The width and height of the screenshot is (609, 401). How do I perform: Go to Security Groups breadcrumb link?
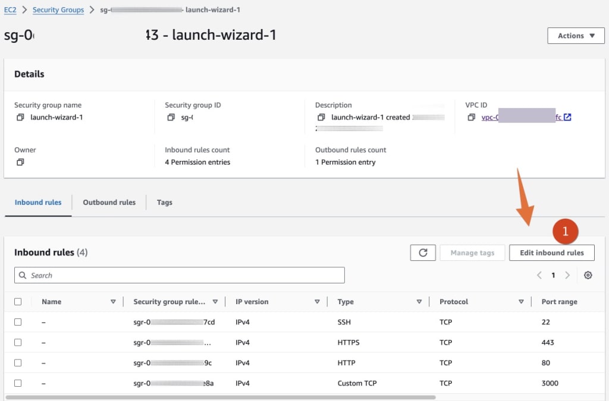pos(58,10)
